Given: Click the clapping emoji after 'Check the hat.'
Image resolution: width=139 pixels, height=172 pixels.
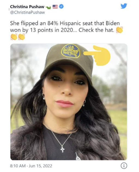Looking at the screenshot, I should pyautogui.click(x=119, y=30).
